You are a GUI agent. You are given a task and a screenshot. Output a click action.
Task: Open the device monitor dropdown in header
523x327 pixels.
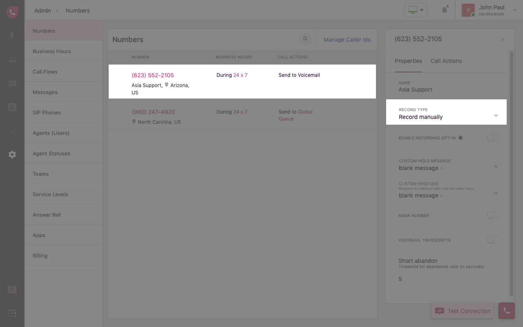click(x=416, y=10)
